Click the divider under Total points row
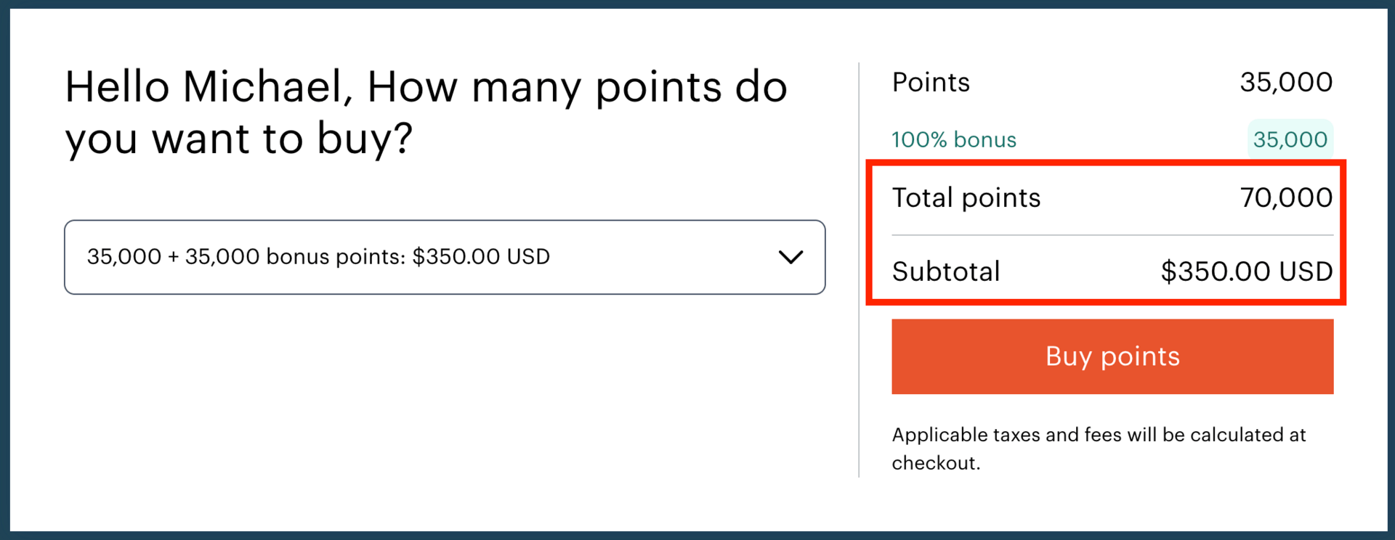The height and width of the screenshot is (540, 1395). [x=1112, y=234]
